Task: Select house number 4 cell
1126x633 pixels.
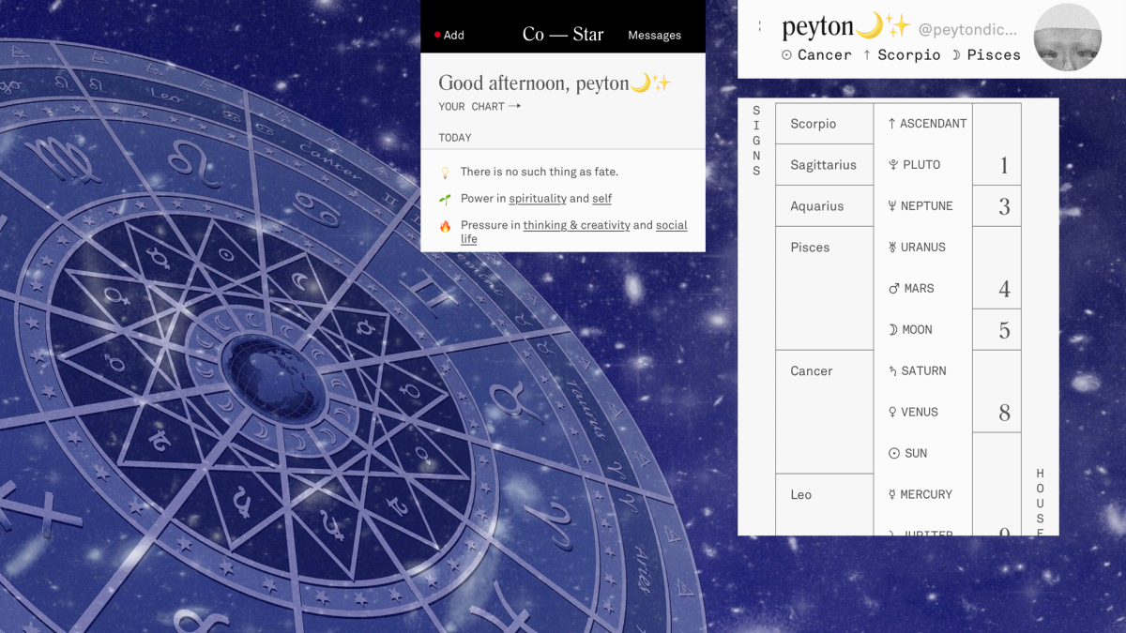Action: click(997, 268)
